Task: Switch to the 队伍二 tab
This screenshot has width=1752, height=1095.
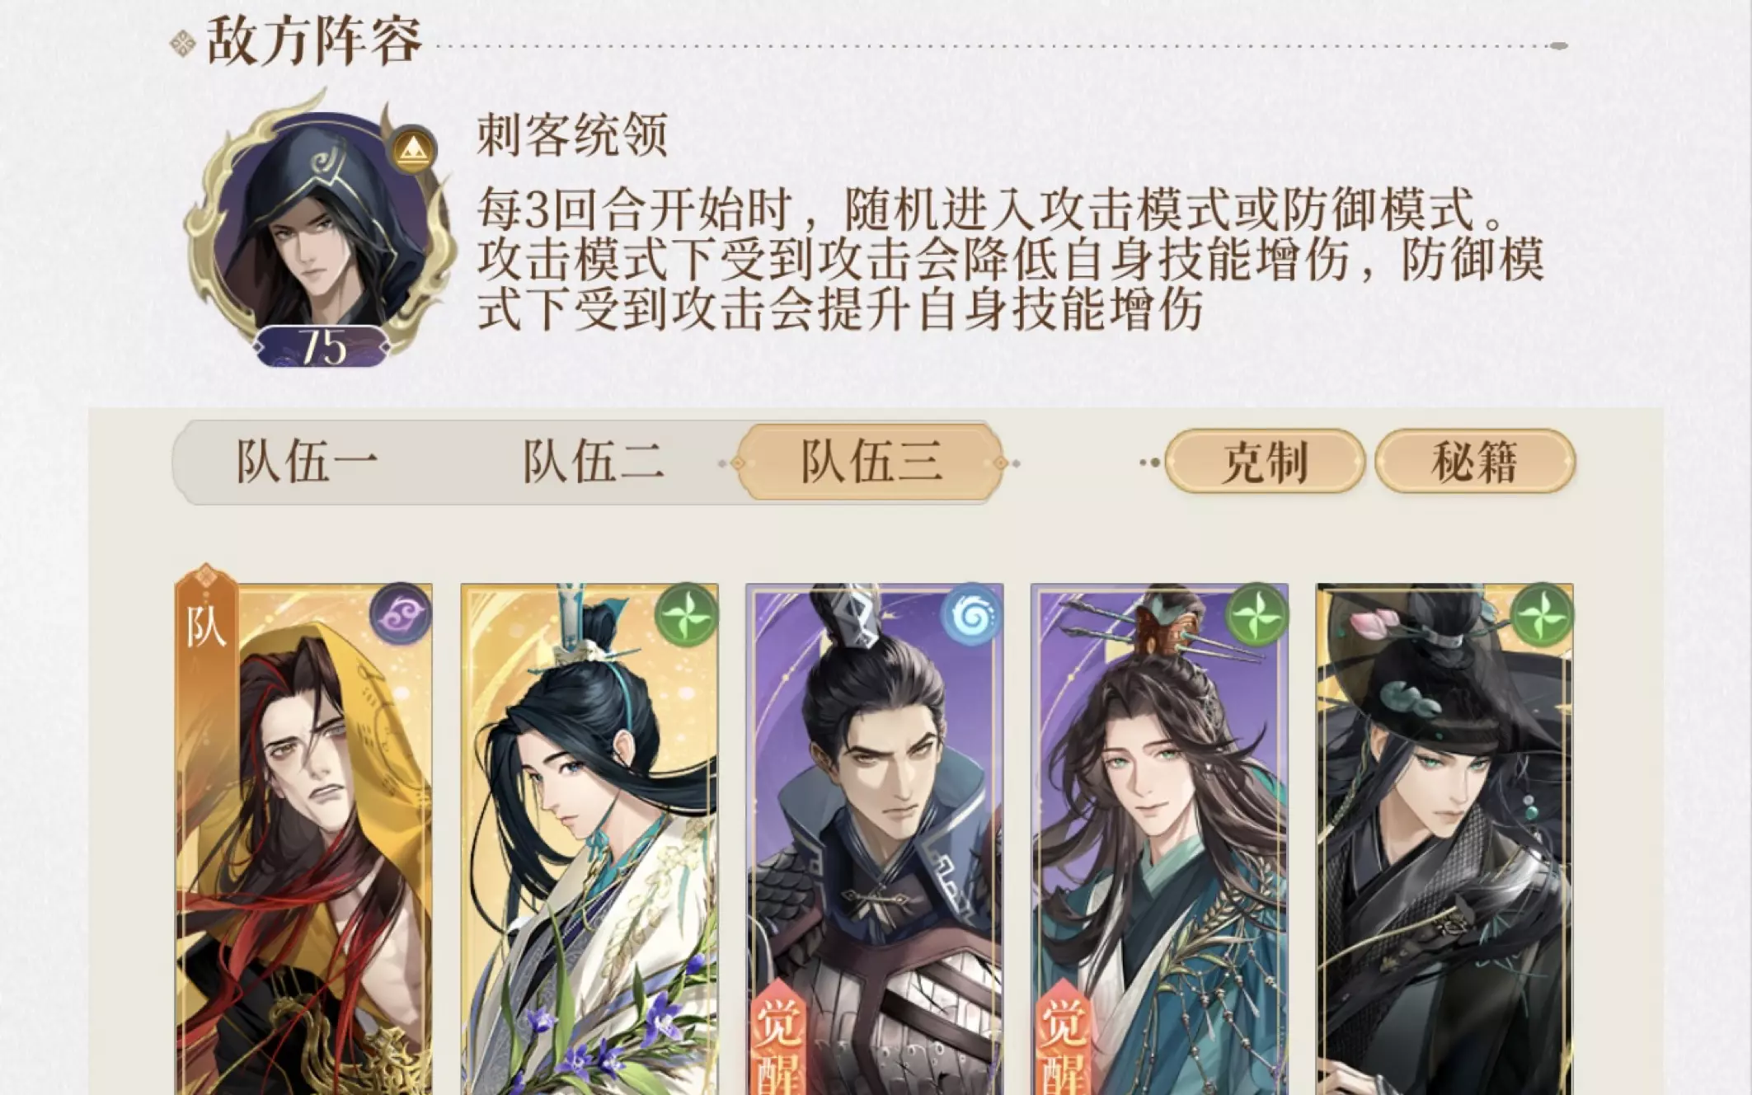Action: 593,462
